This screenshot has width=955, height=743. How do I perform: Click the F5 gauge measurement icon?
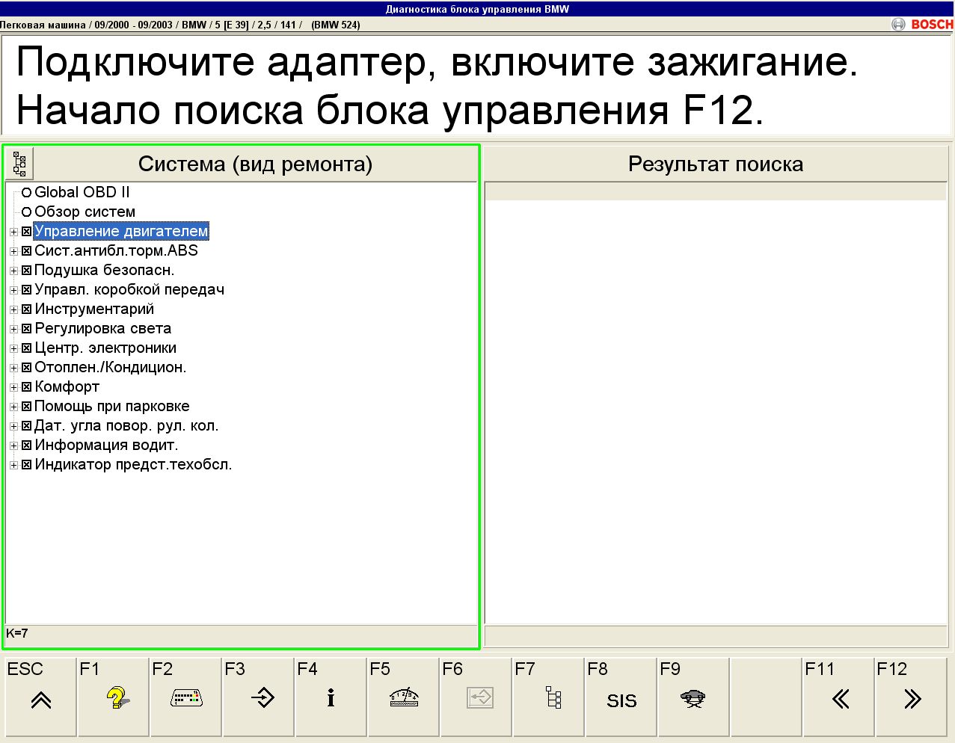[x=403, y=697]
